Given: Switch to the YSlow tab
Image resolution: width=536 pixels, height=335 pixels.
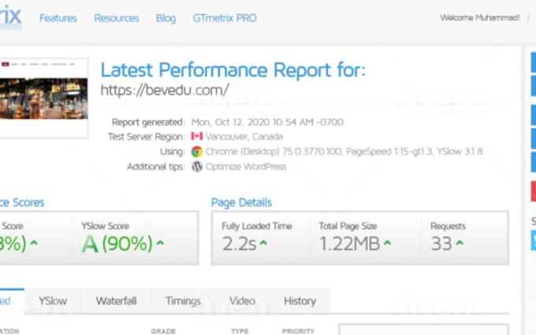Looking at the screenshot, I should pyautogui.click(x=53, y=301).
